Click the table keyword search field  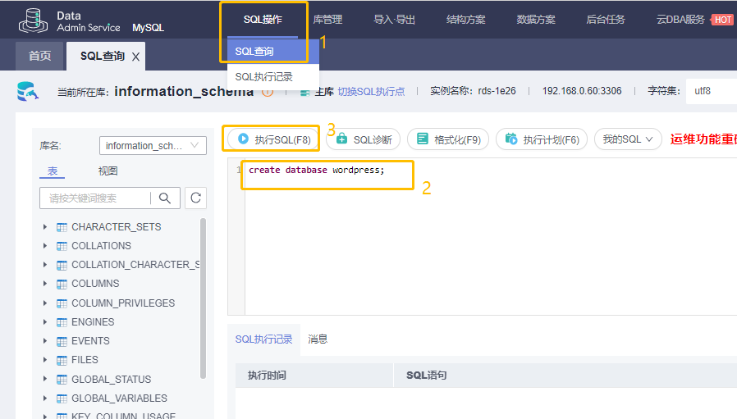pos(95,198)
